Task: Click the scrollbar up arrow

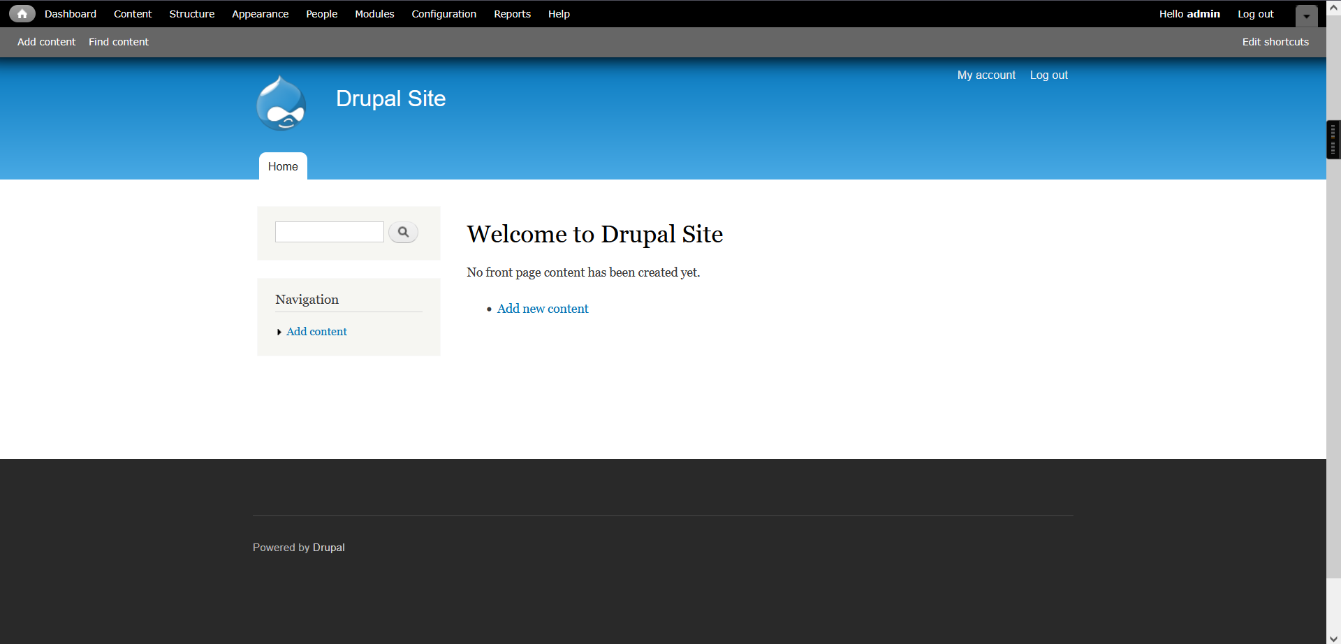Action: (x=1333, y=6)
